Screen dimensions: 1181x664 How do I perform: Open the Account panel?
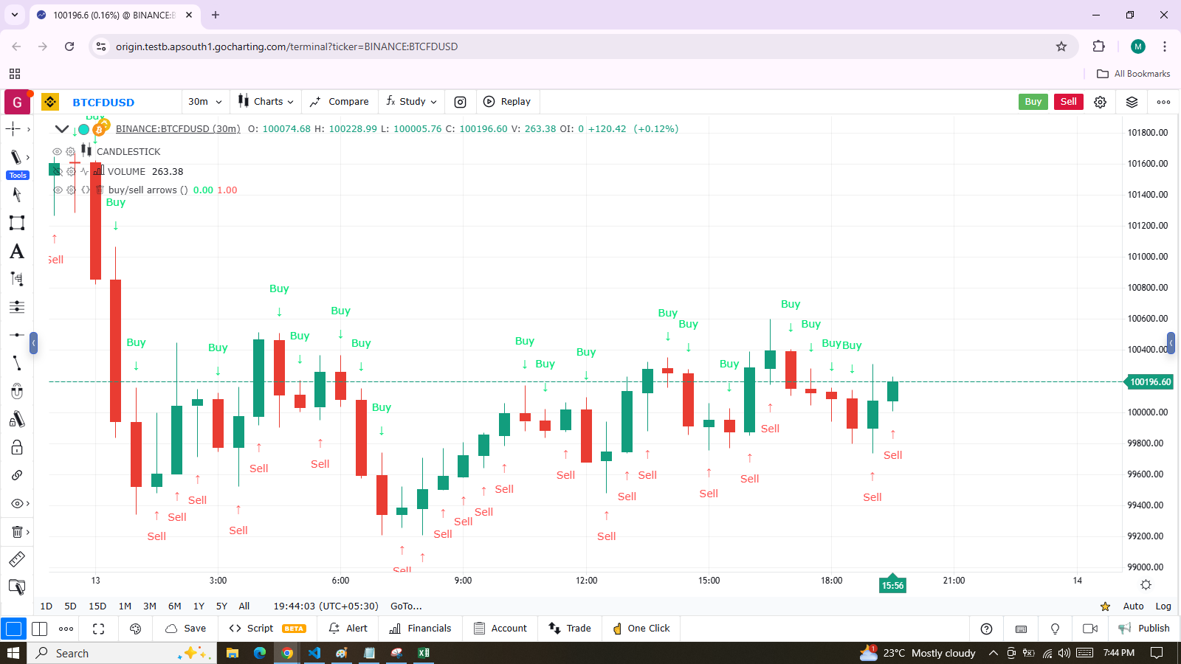pos(500,629)
